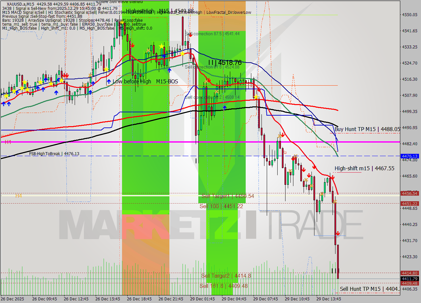Click the Buy Hunt TP M15 label
The image size is (421, 303).
coord(367,129)
